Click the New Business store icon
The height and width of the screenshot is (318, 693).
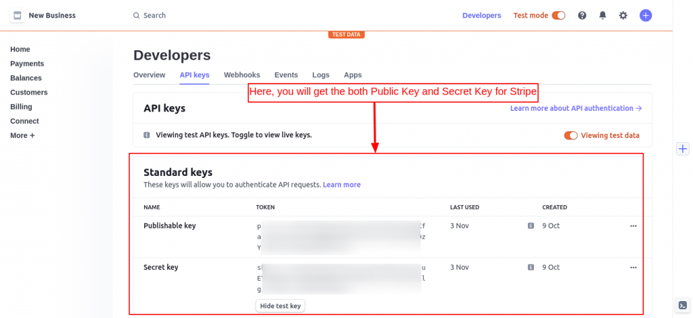coord(17,16)
